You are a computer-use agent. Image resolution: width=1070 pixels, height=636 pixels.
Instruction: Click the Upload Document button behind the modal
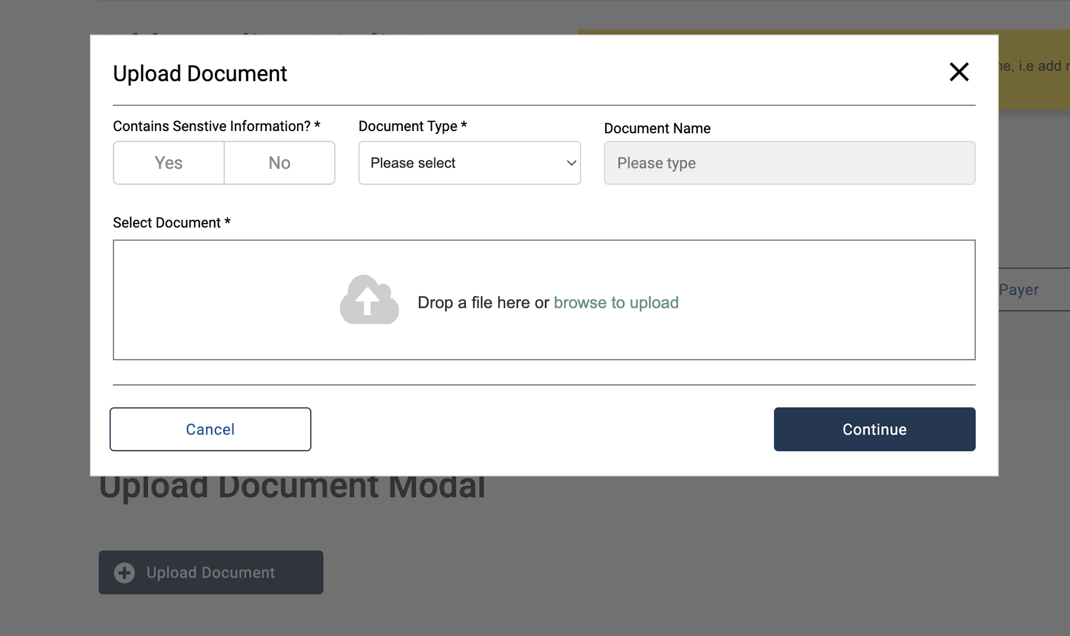coord(211,572)
